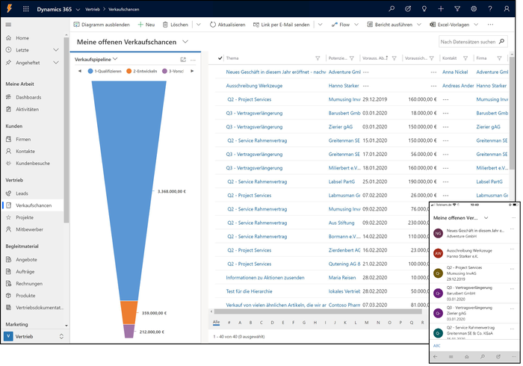Image resolution: width=523 pixels, height=366 pixels.
Task: Open Angebote in the sidebar
Action: point(26,259)
